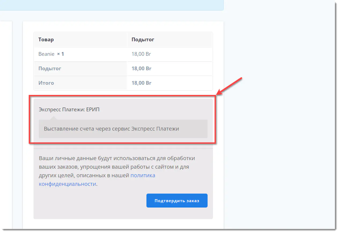The image size is (339, 233).
Task: Open the политика конфиденциальности link
Action: coord(143,176)
